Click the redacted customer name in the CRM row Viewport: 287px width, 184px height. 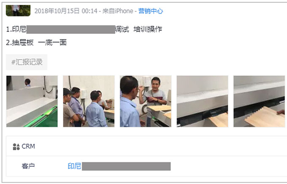[x=126, y=166]
